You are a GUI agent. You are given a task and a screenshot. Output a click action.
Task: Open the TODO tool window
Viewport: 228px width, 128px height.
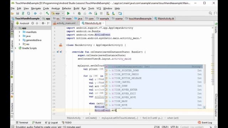pos(67,122)
